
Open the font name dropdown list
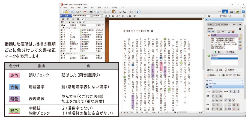(91, 16)
